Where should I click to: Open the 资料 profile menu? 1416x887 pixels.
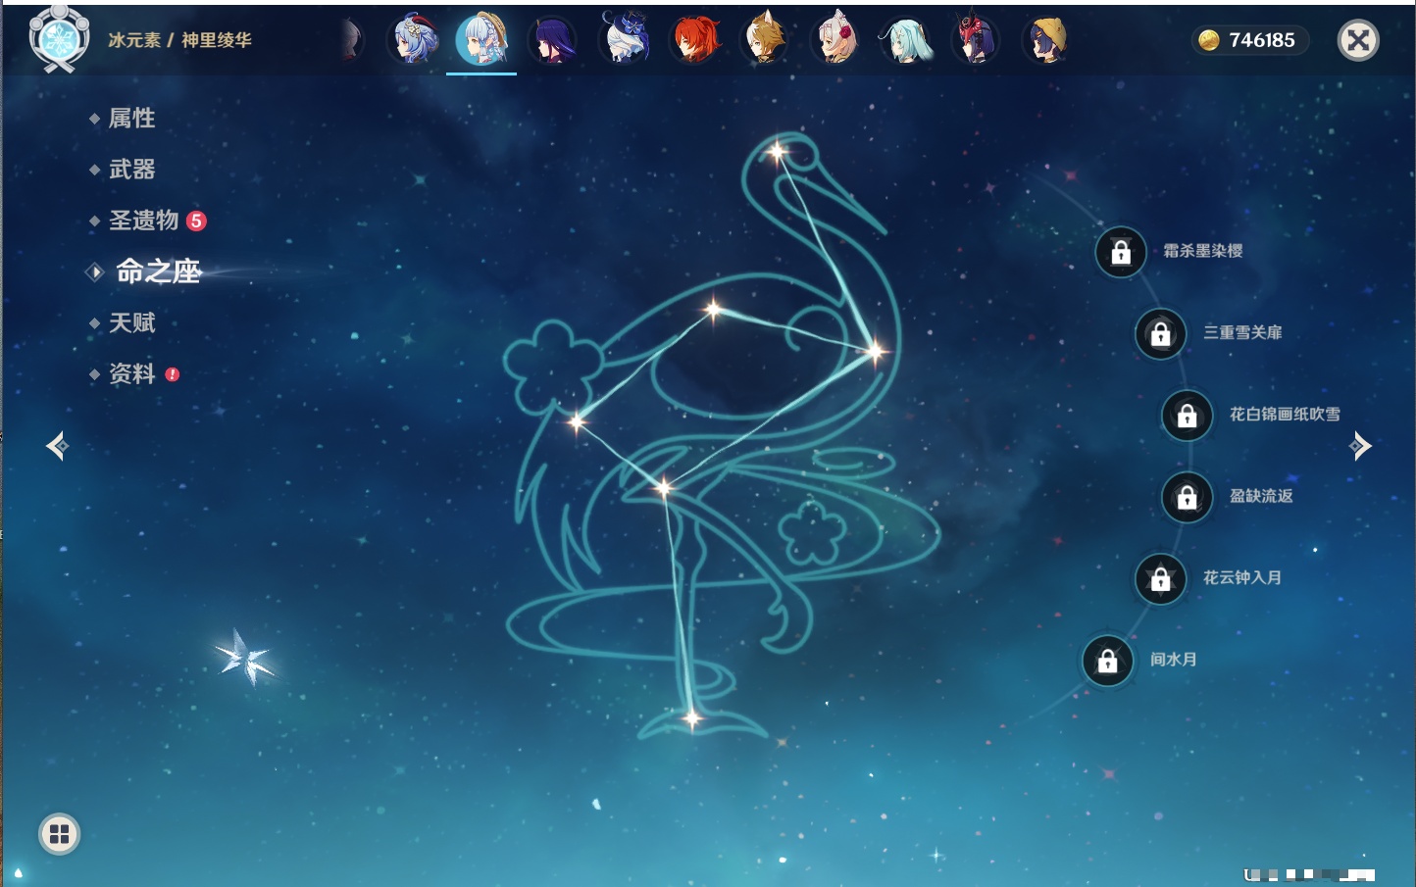[x=131, y=373]
